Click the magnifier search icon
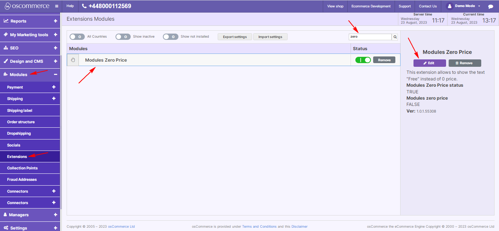This screenshot has height=231, width=499. tap(395, 37)
